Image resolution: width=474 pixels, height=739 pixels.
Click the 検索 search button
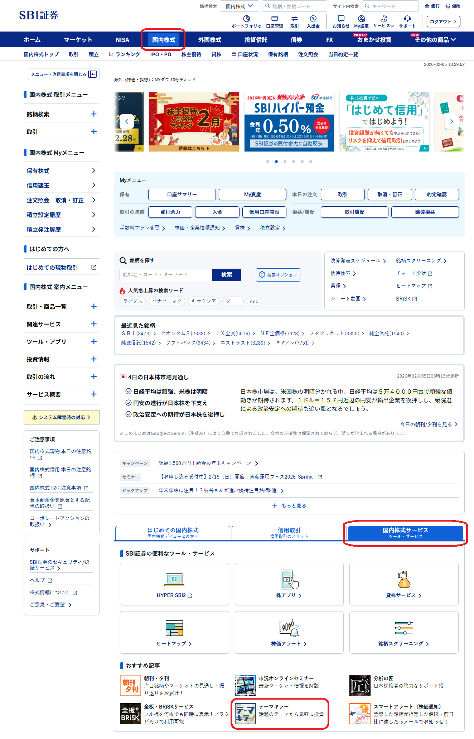point(227,275)
